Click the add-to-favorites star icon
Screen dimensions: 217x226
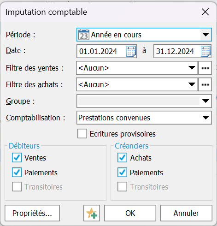92,213
